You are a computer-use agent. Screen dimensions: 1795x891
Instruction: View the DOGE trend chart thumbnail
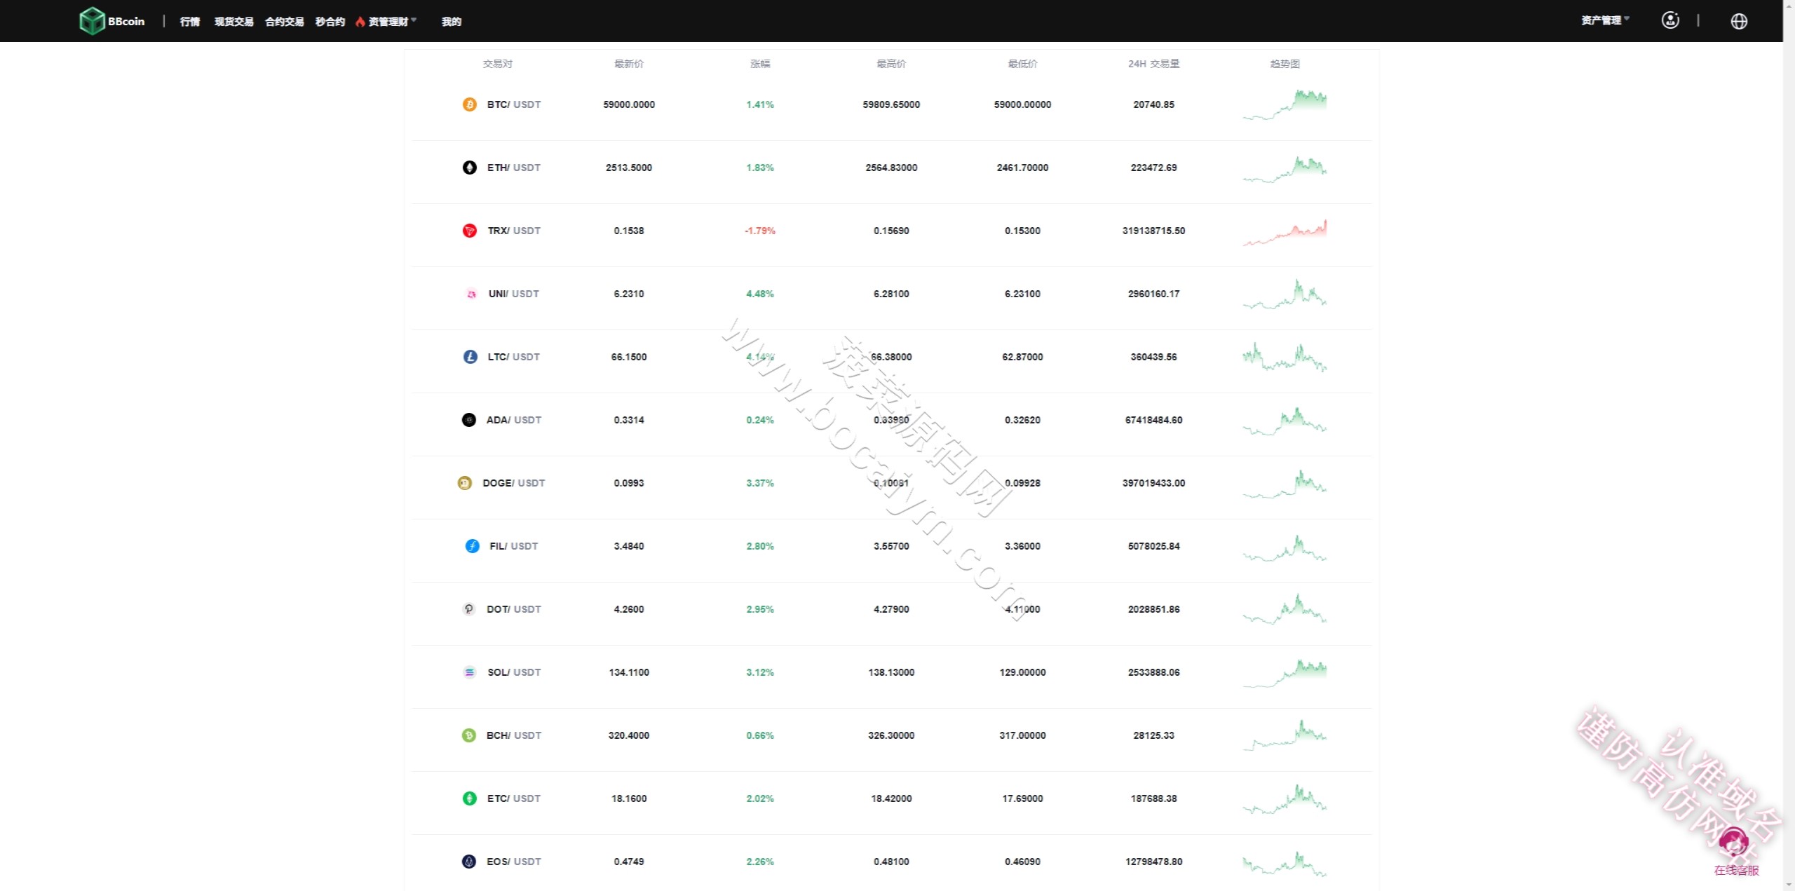pyautogui.click(x=1285, y=484)
